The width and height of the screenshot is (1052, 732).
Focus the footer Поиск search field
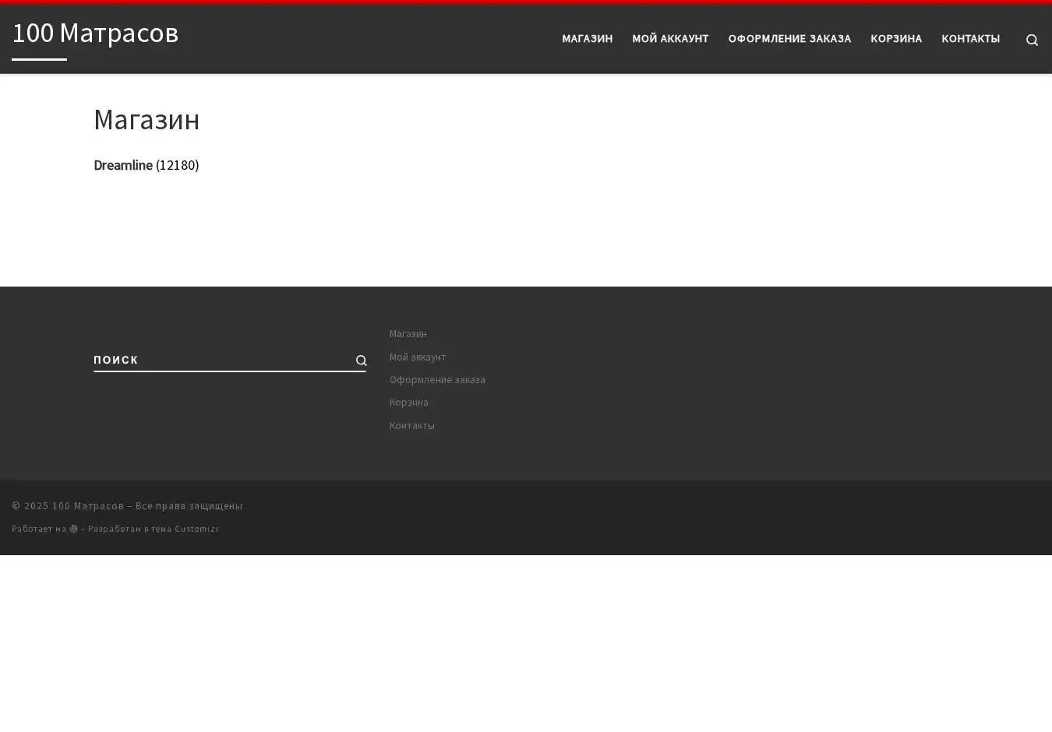tap(218, 360)
